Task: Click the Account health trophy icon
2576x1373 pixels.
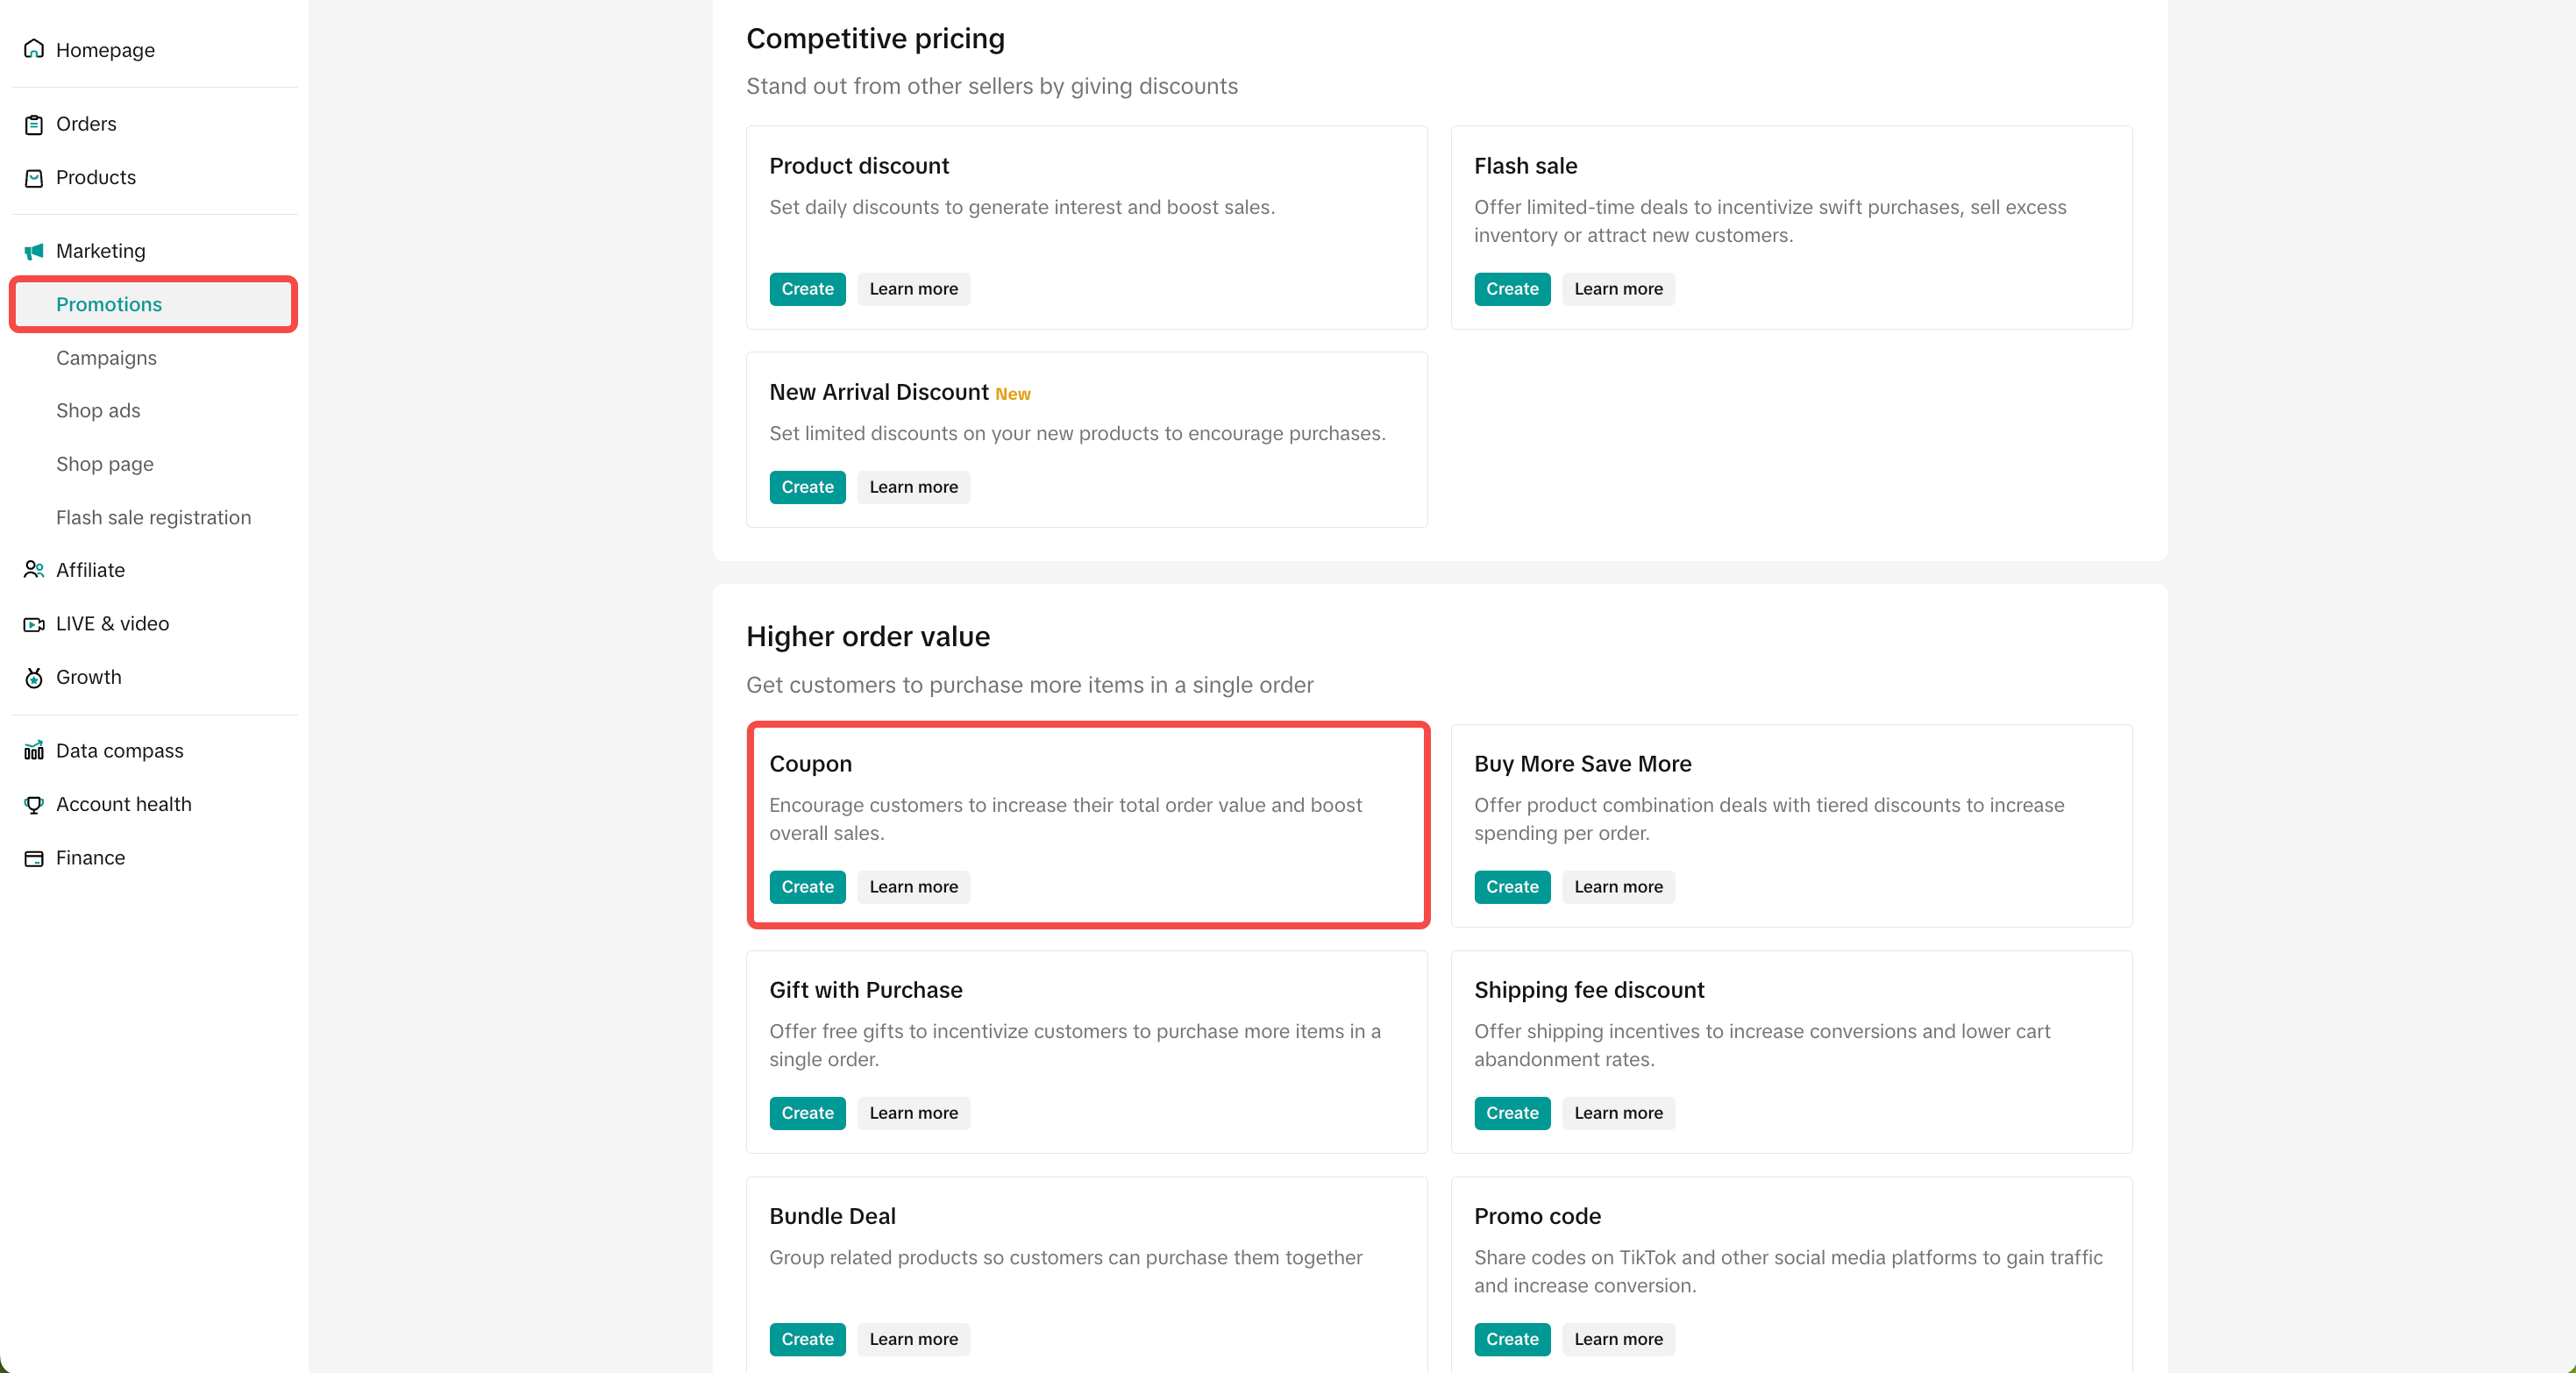Action: [x=34, y=804]
